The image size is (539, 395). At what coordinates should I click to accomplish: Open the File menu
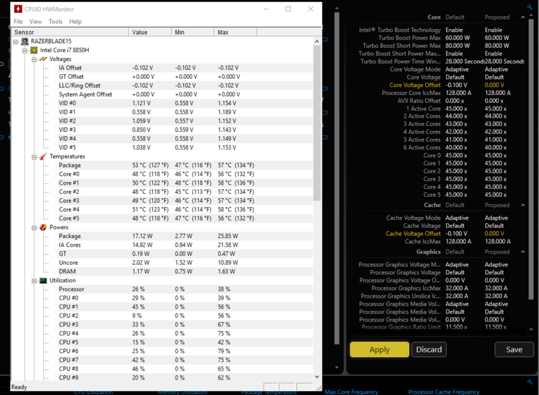pyautogui.click(x=18, y=22)
